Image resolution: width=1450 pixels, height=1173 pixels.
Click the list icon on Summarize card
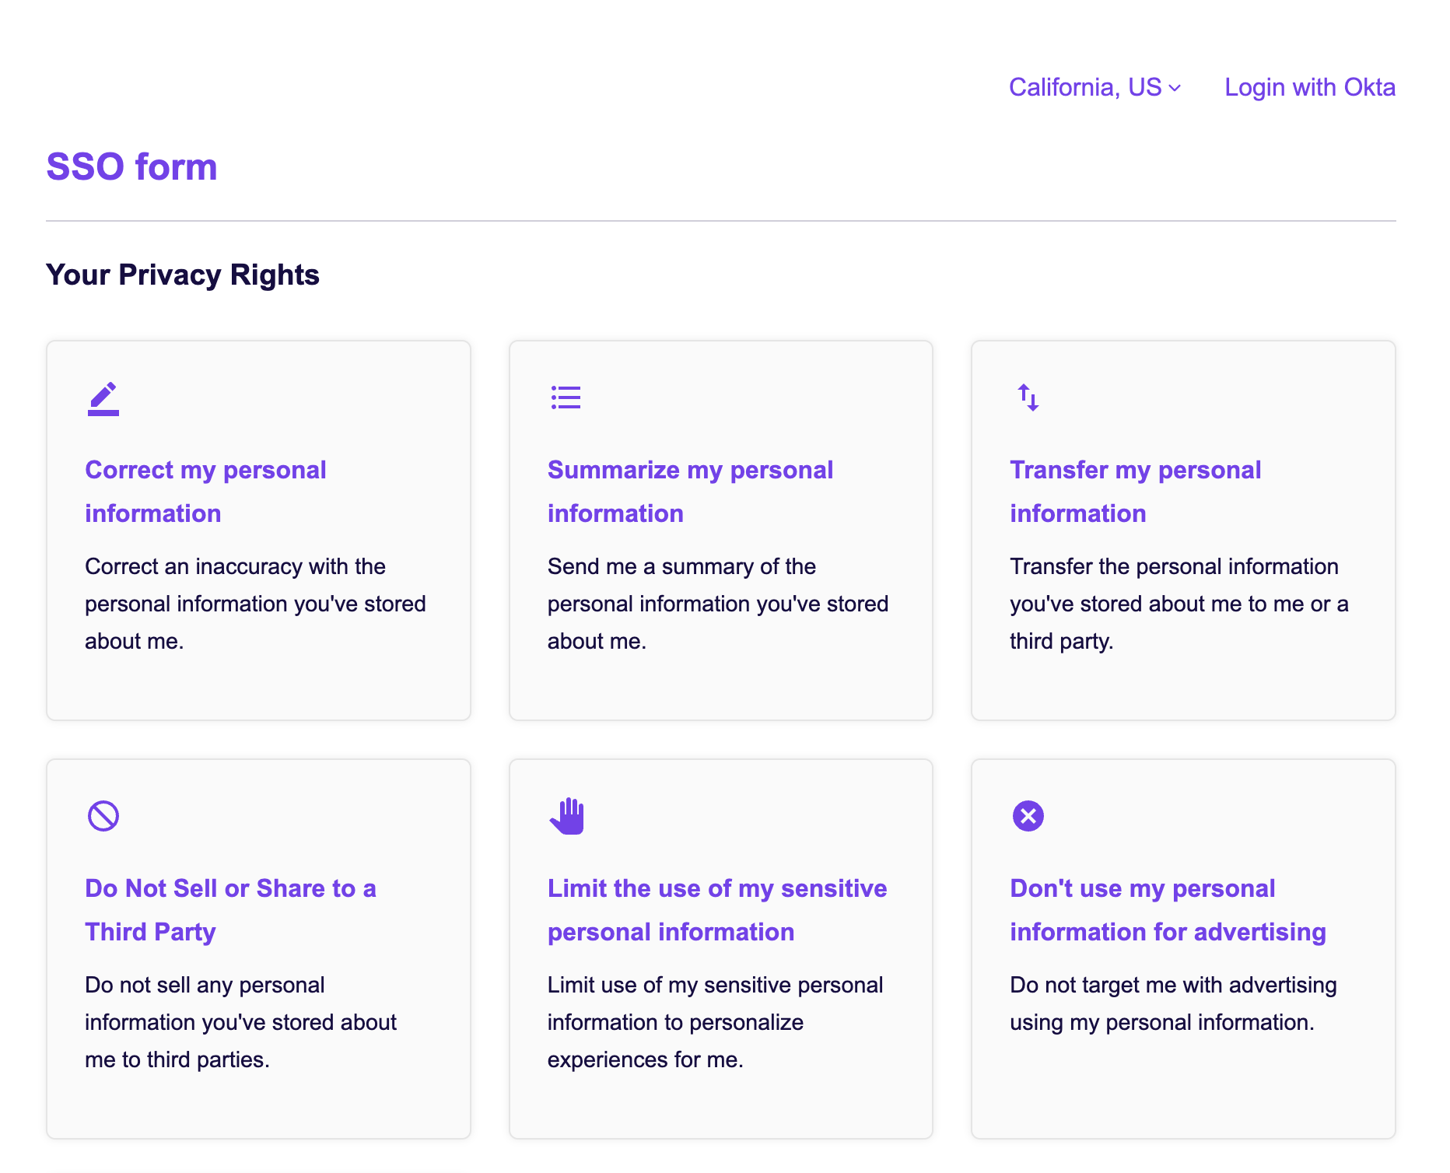(566, 397)
